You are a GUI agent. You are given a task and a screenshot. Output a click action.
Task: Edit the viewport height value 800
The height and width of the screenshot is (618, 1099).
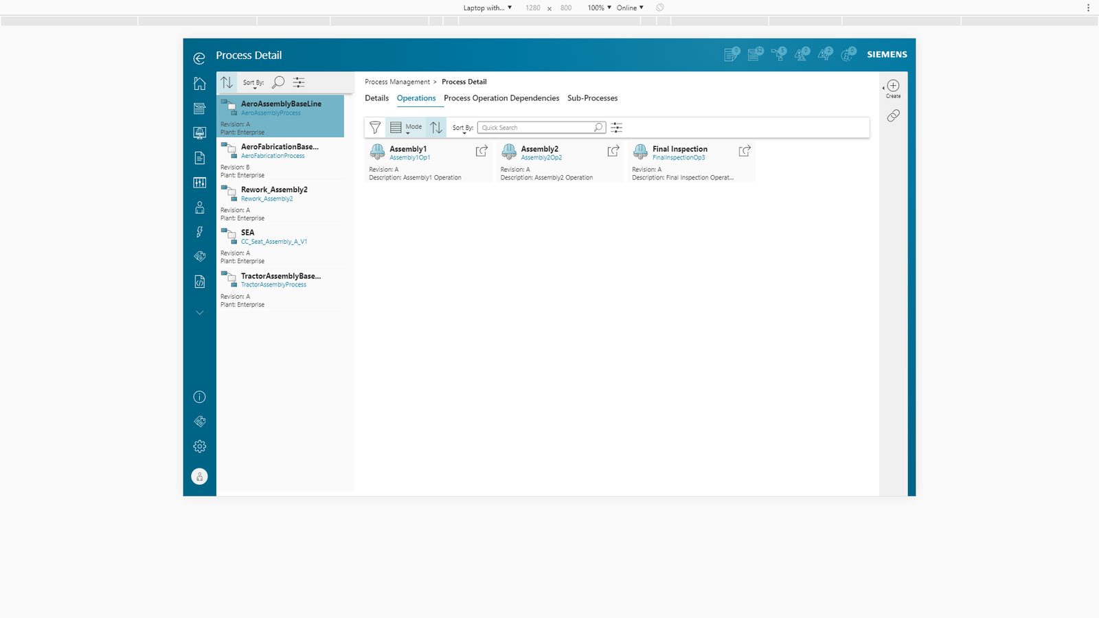point(566,8)
